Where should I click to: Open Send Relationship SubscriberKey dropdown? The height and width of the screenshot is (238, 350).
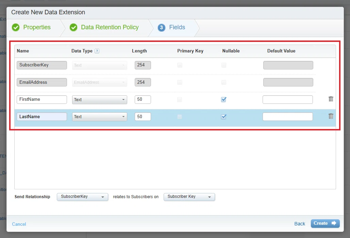coord(82,197)
